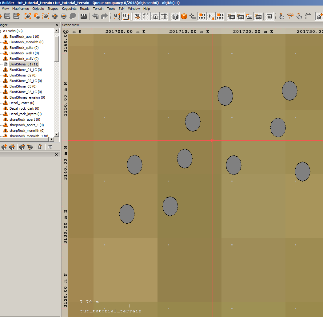Close the library manager panel
Image resolution: width=323 pixels, height=317 pixels.
(57, 25)
